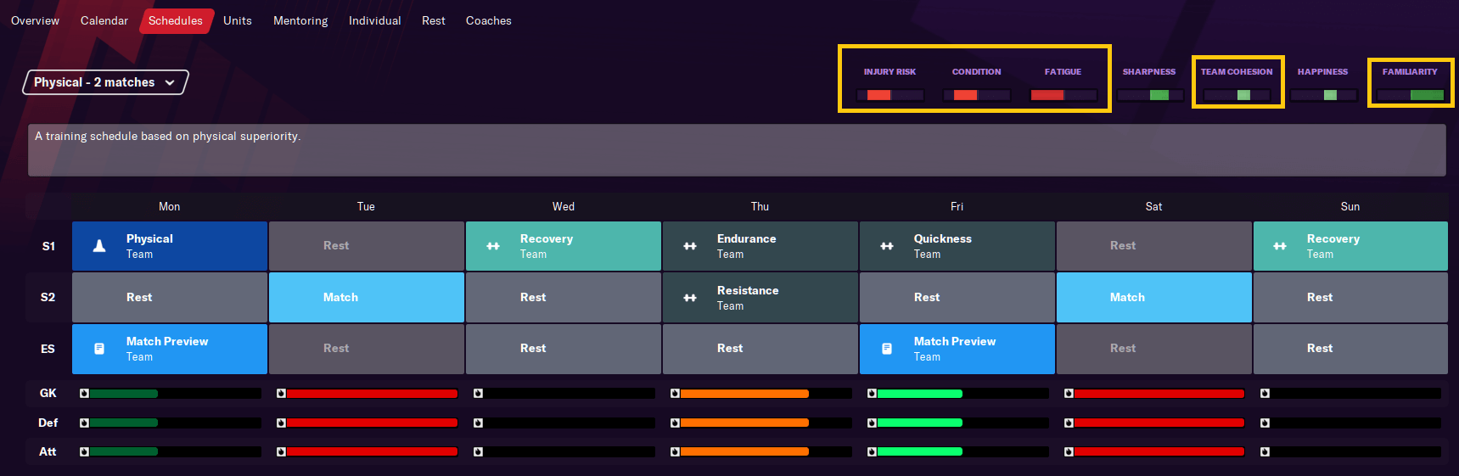This screenshot has width=1459, height=476.
Task: Open the Physical - 2 matches schedule dropdown
Action: (105, 82)
